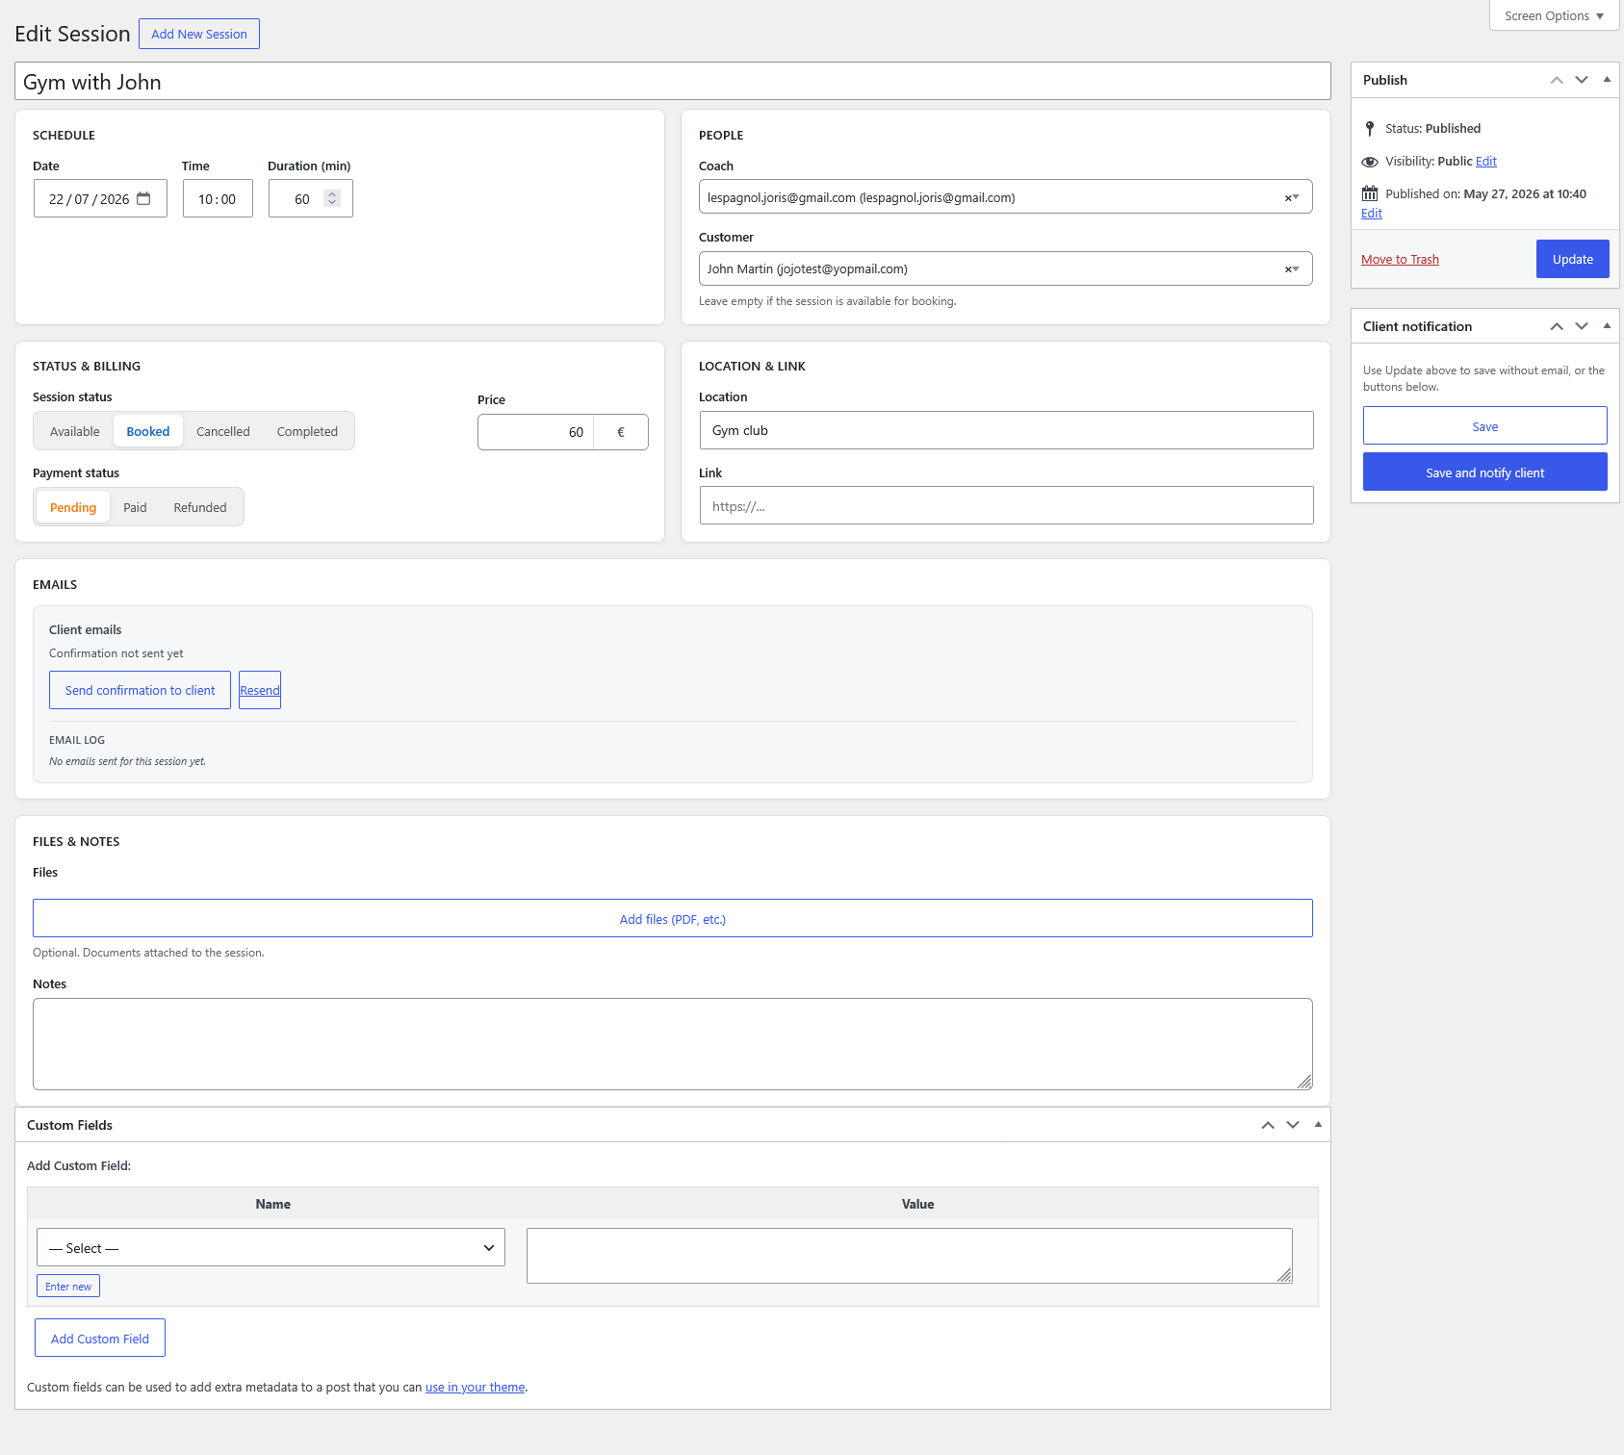Set session status to Completed
Screen dimensions: 1624x1455
307,431
